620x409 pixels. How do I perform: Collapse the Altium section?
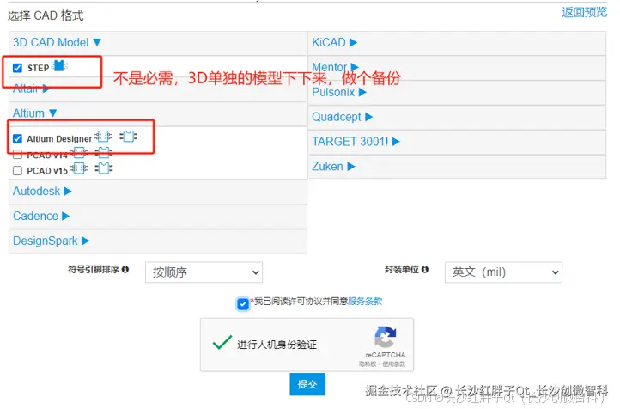tap(35, 113)
